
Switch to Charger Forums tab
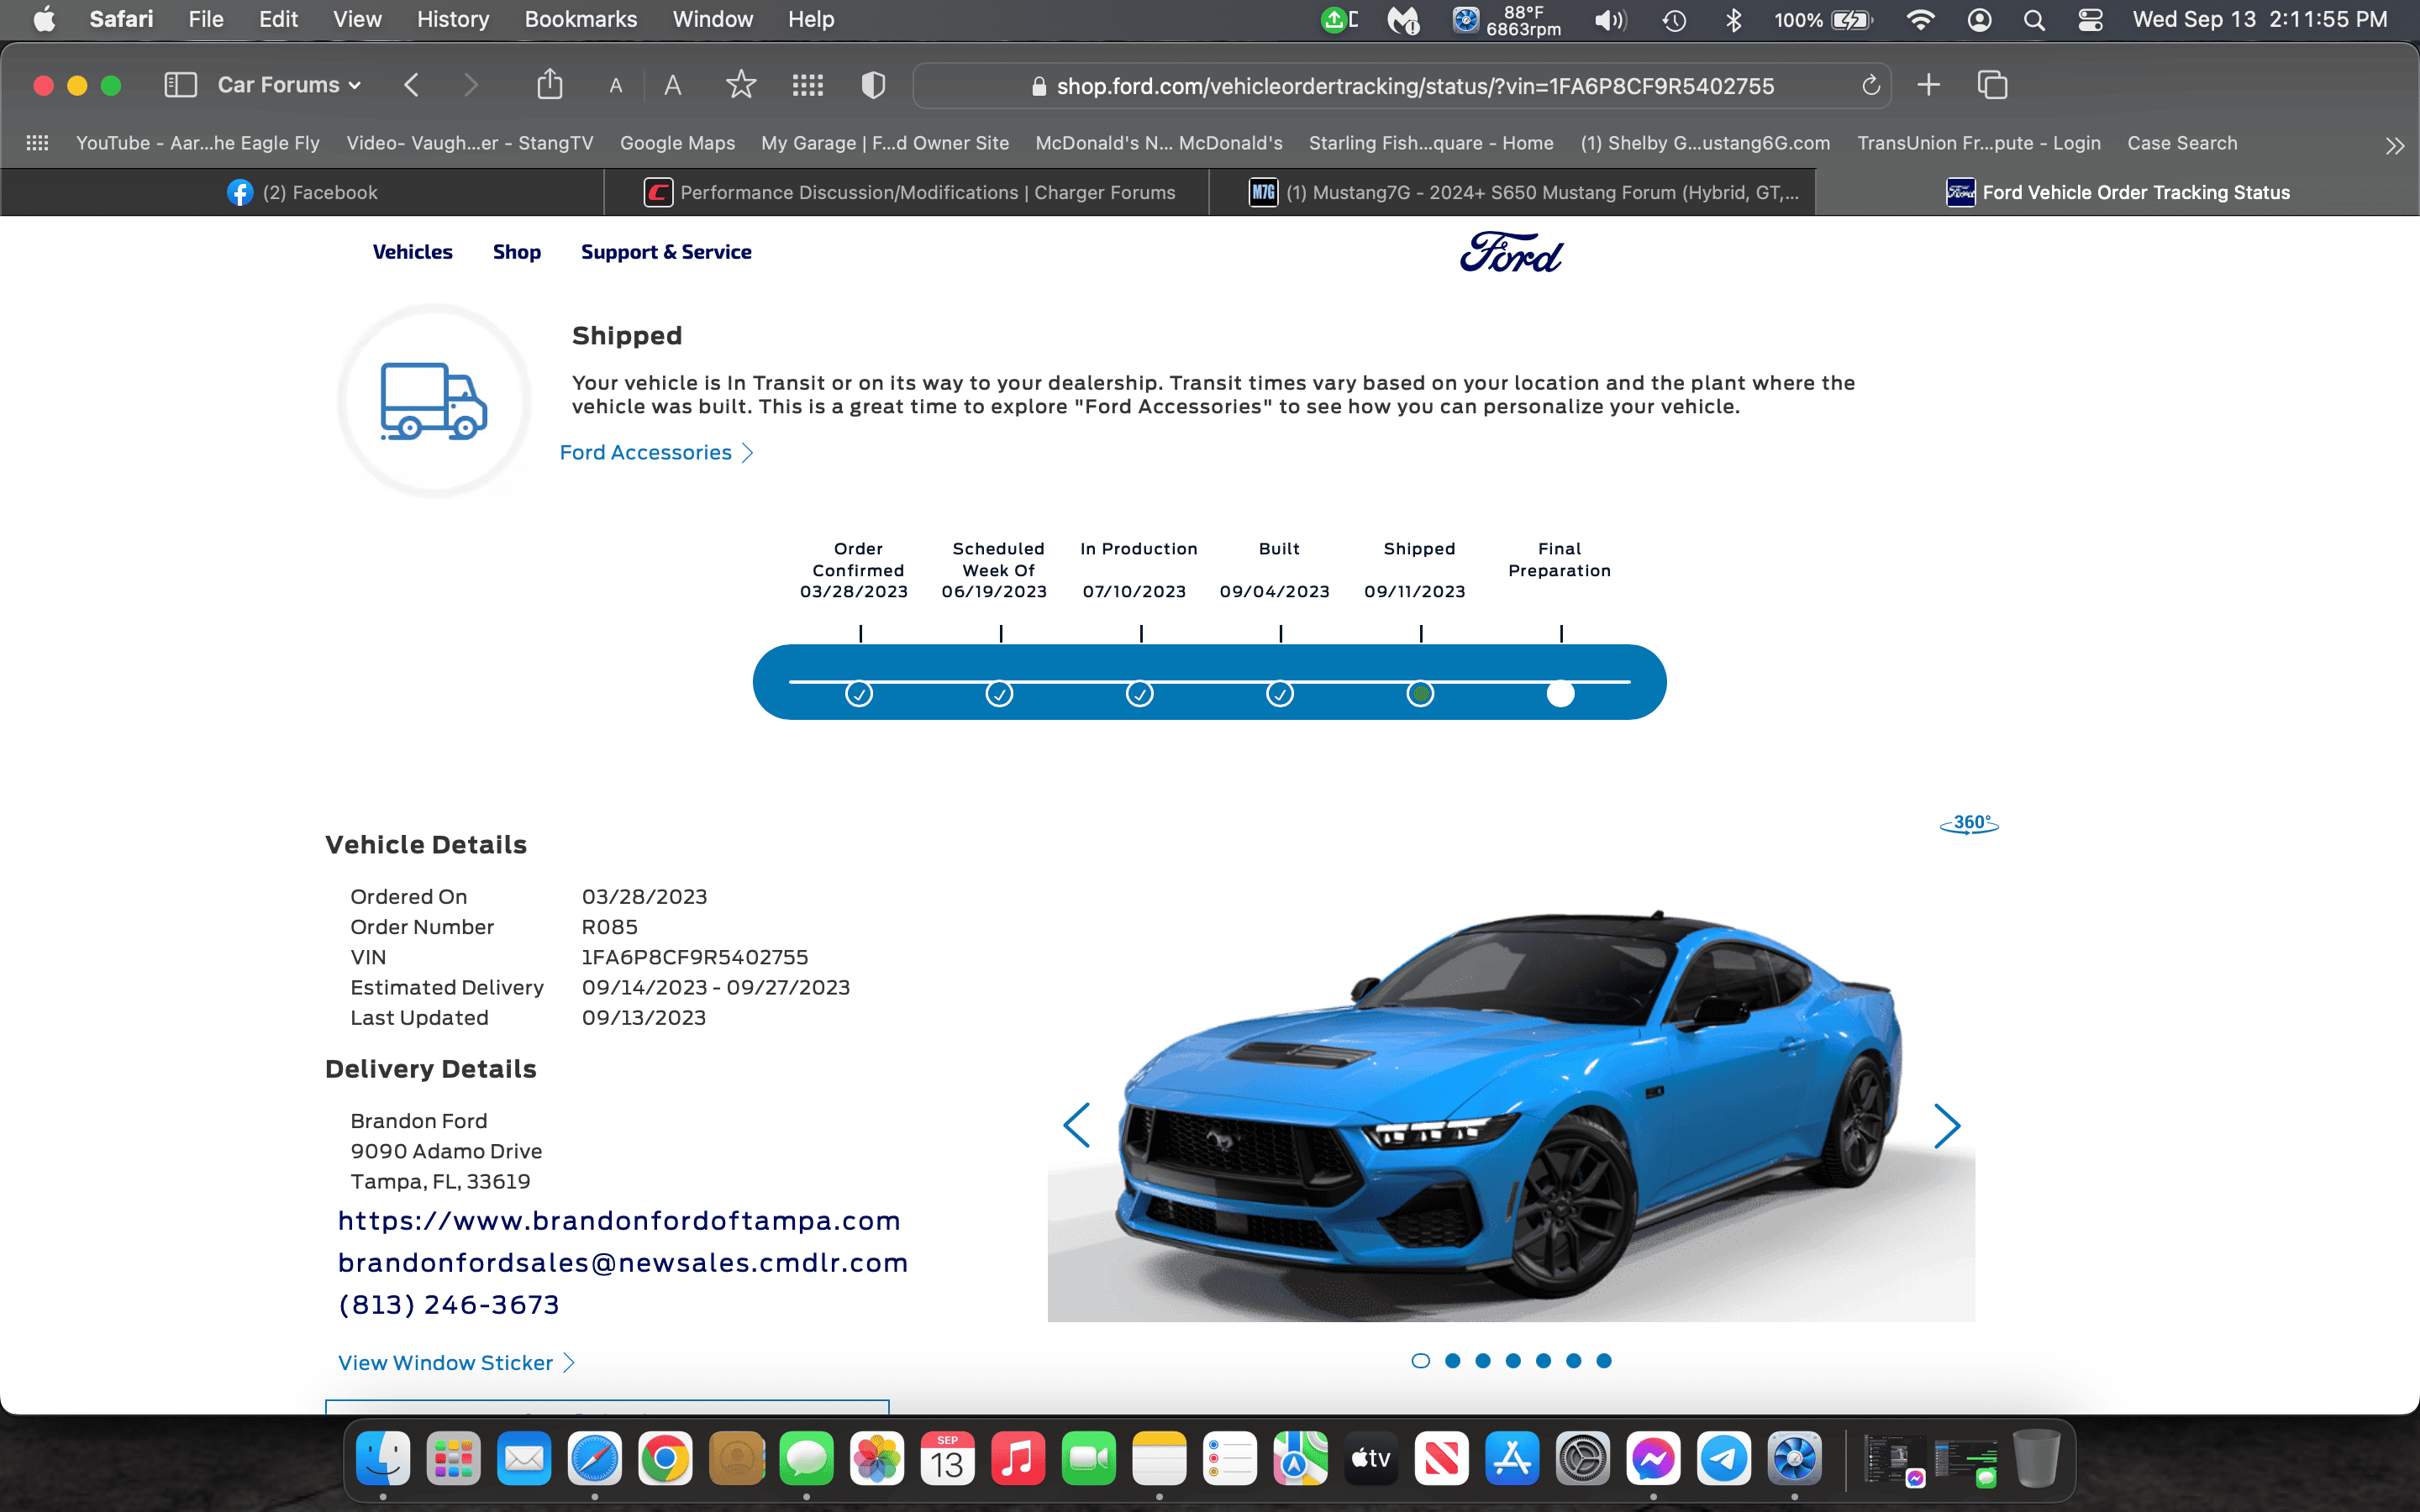tap(908, 192)
